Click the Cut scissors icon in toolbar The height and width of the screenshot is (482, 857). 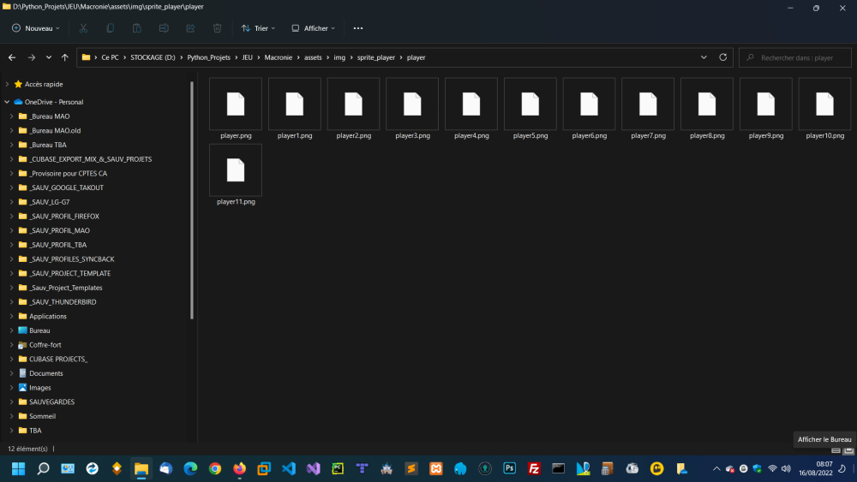click(x=83, y=28)
